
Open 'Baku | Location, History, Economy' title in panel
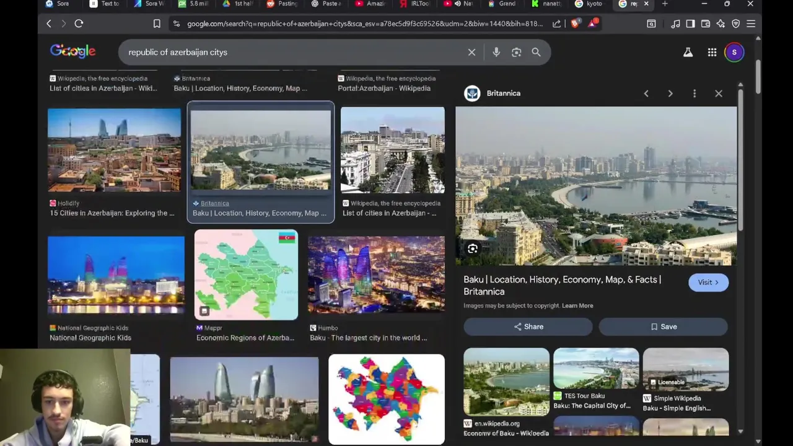click(x=562, y=286)
